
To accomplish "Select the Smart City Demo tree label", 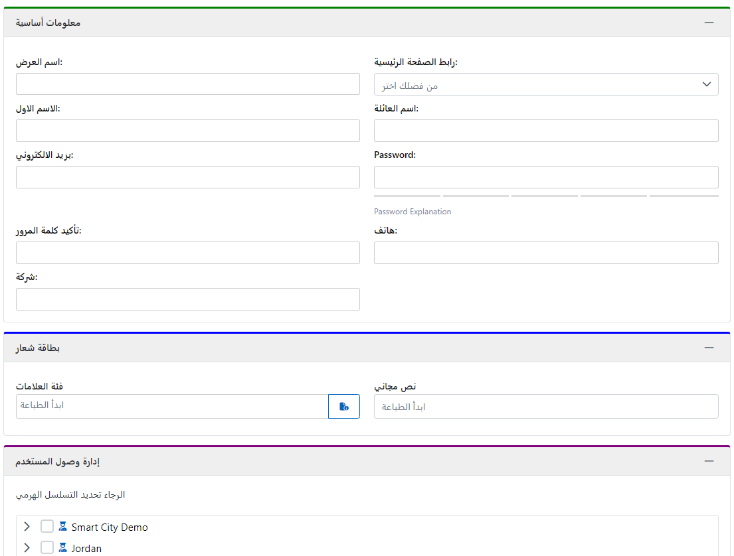I will 110,527.
